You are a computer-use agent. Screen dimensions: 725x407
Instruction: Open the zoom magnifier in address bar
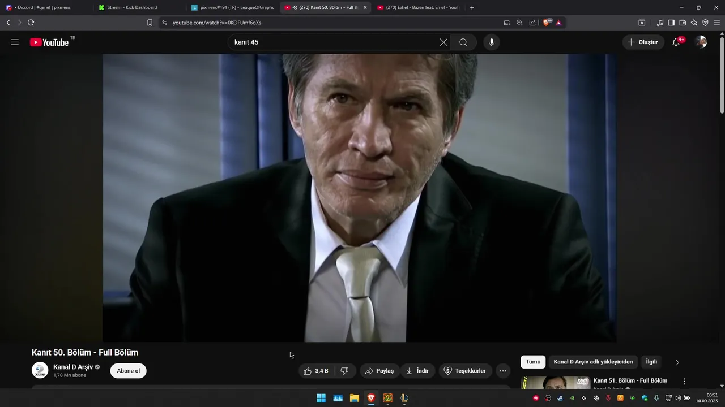click(x=519, y=23)
